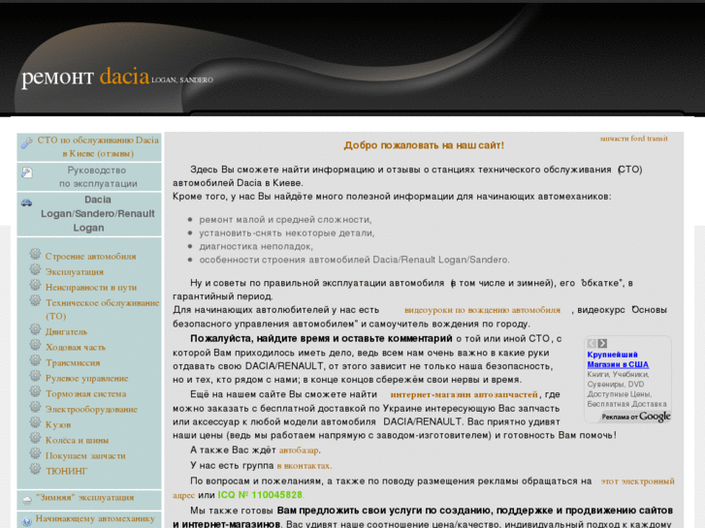Go to Двигатель section
This screenshot has width=705, height=528.
click(x=66, y=331)
